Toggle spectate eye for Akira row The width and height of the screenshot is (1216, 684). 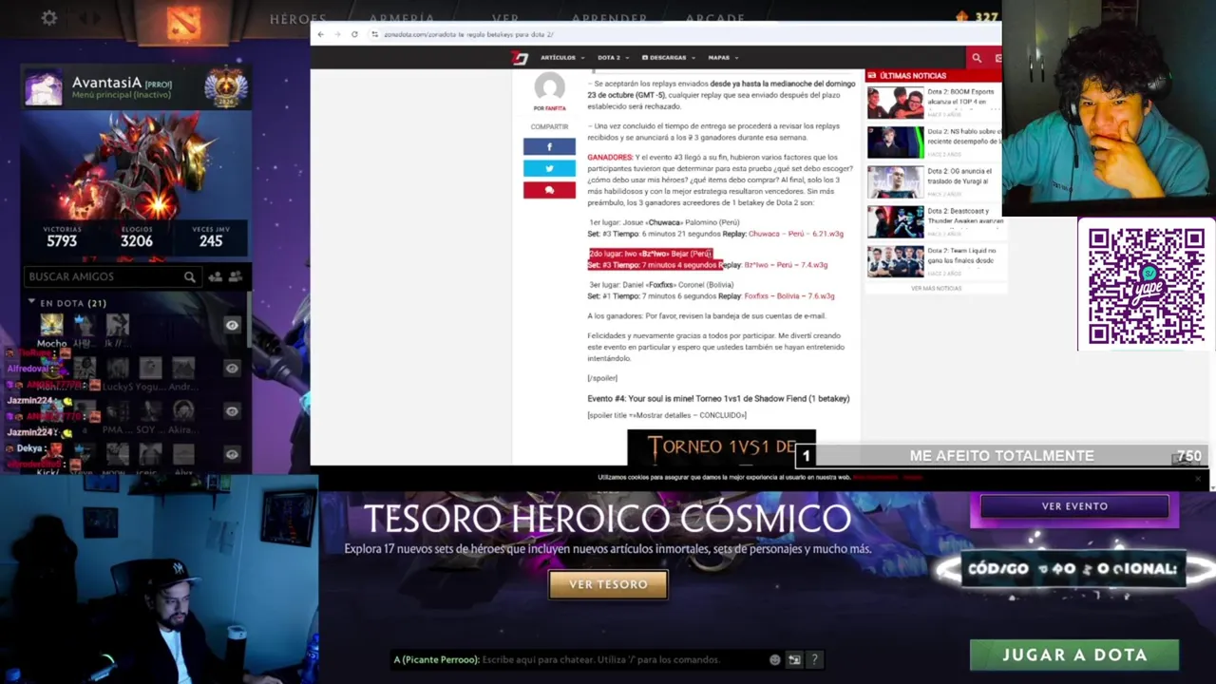232,411
